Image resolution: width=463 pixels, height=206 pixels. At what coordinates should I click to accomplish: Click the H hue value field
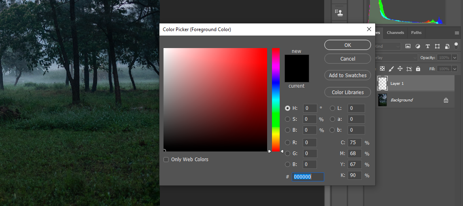pos(310,108)
